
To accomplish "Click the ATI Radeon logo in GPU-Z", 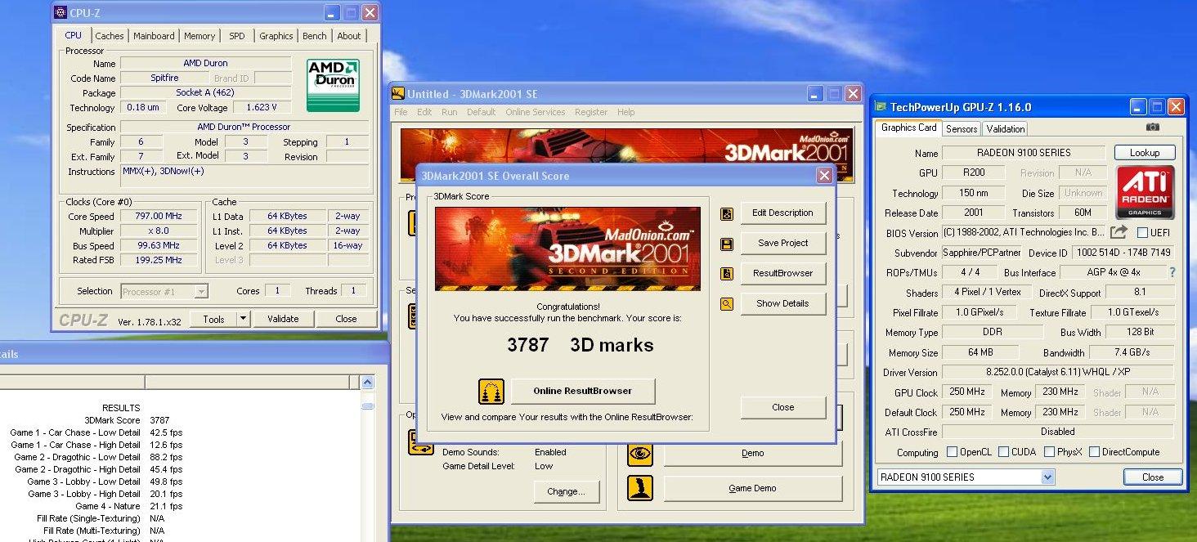I will click(x=1145, y=192).
